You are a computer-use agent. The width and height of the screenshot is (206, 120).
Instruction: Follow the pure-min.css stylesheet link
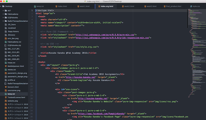click(x=105, y=35)
